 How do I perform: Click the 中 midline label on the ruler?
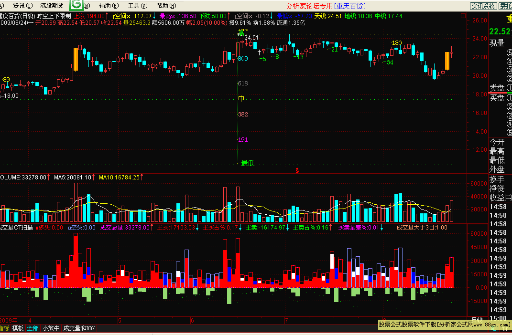pyautogui.click(x=241, y=98)
